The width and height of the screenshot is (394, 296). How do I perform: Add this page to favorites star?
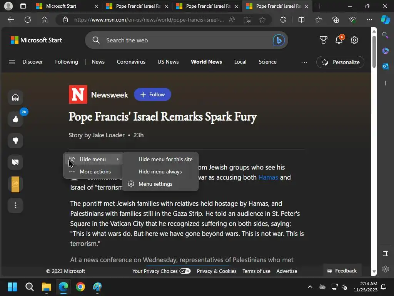point(262,20)
